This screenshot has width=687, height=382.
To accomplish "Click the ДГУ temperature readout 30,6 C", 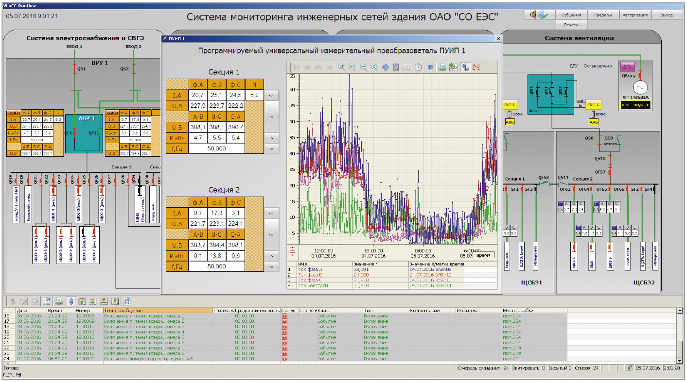I will pos(636,105).
